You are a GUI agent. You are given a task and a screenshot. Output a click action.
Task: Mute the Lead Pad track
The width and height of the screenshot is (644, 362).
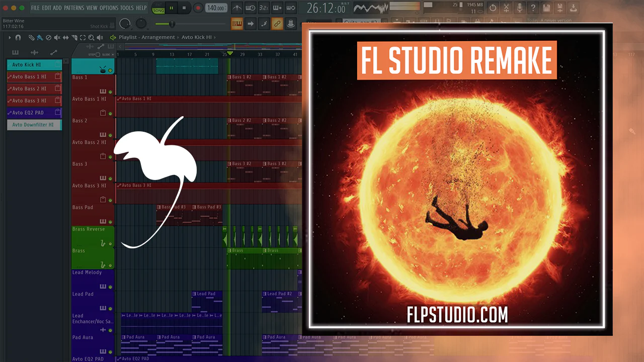[x=110, y=308]
